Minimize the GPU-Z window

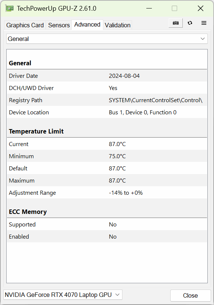point(149,8)
